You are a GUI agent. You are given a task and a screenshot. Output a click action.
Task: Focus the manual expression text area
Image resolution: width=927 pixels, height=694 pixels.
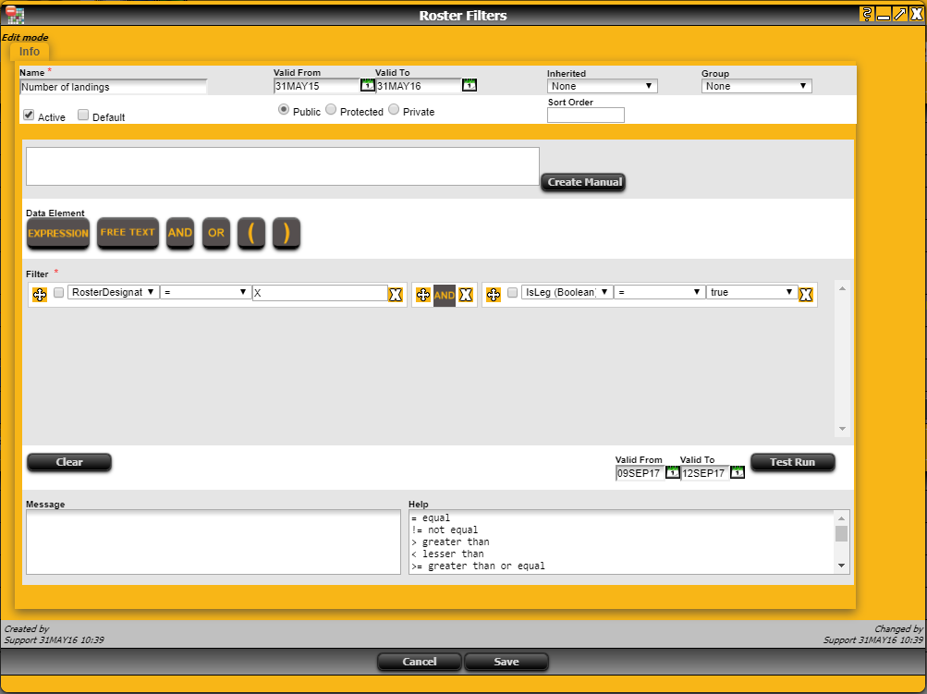[x=283, y=166]
